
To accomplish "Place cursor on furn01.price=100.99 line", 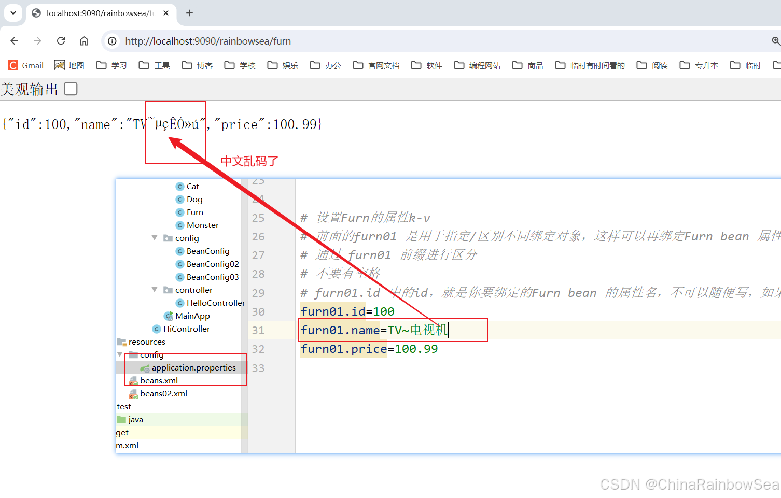I will (369, 349).
